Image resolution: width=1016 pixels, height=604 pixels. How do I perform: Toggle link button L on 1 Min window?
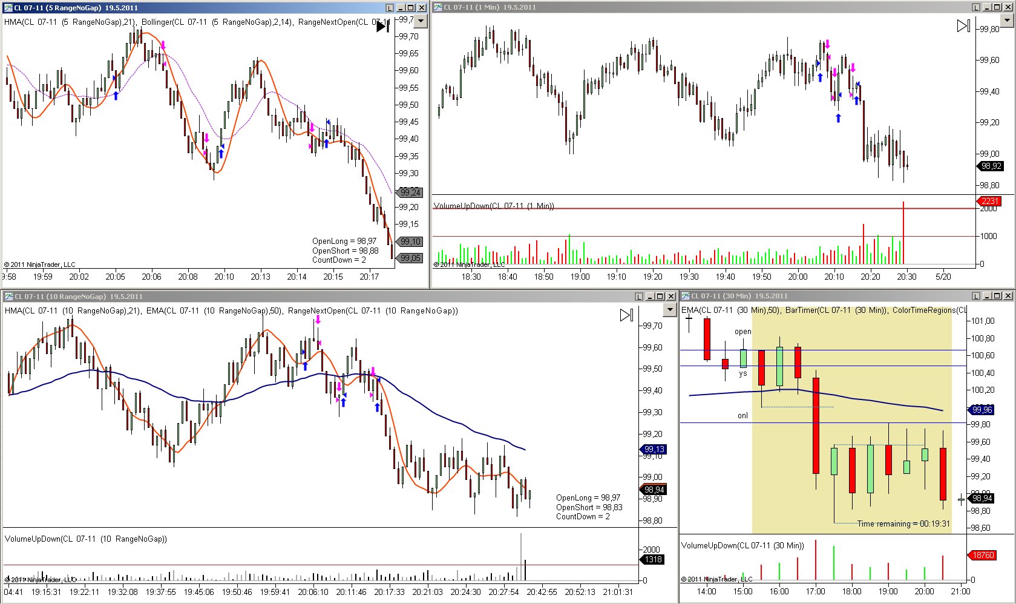976,7
